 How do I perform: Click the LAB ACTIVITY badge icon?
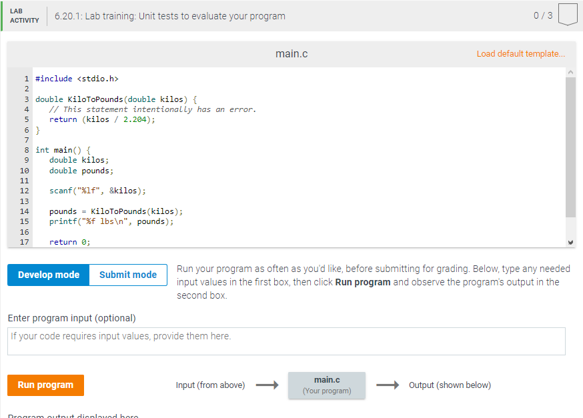tap(23, 15)
